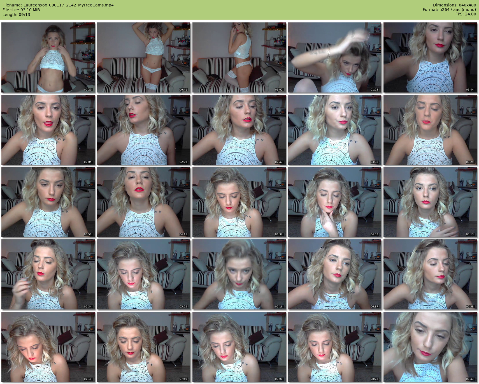Select the thumbnail stamped 04:32
Image resolution: width=479 pixels, height=384 pixels.
pos(239,202)
